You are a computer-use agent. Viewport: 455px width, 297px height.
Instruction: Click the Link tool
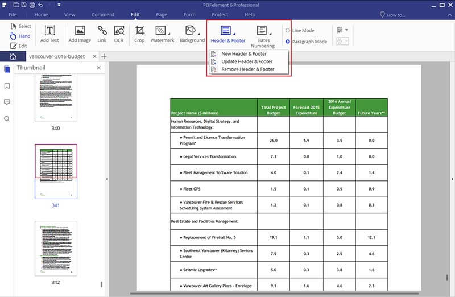(x=102, y=34)
